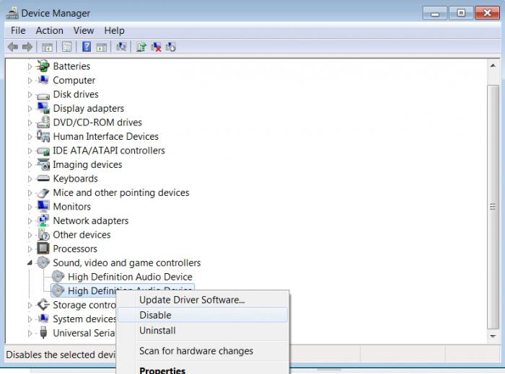Click the scrollbar up arrow
505x374 pixels.
[x=493, y=66]
